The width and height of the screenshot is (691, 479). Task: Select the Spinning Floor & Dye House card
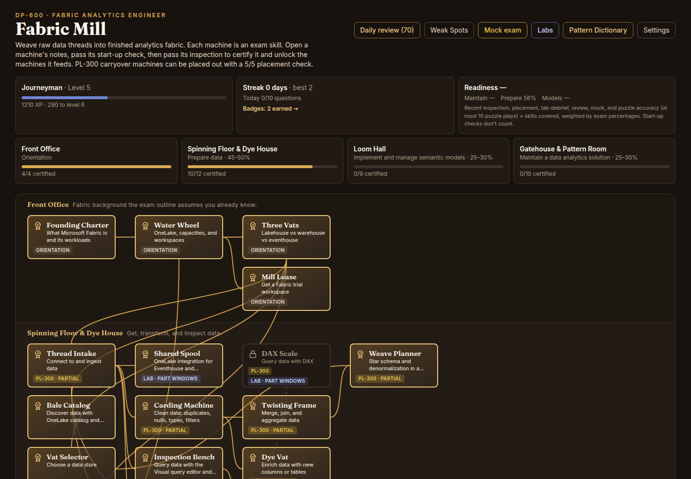pos(262,161)
